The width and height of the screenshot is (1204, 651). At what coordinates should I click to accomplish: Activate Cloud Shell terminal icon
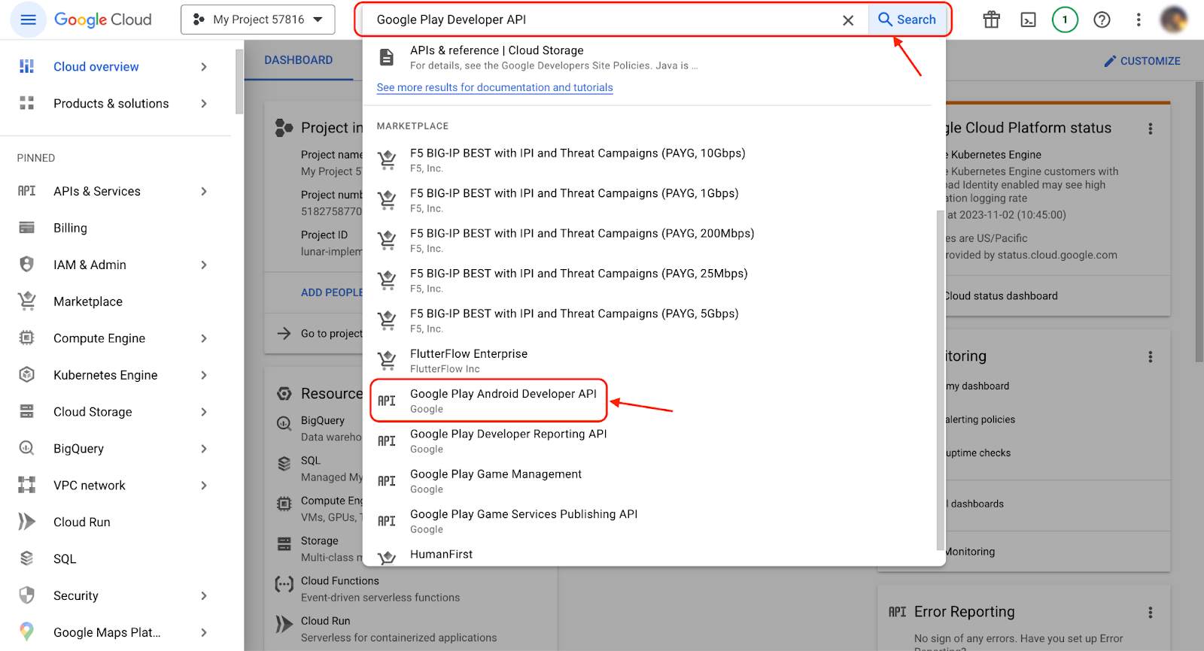(1028, 20)
